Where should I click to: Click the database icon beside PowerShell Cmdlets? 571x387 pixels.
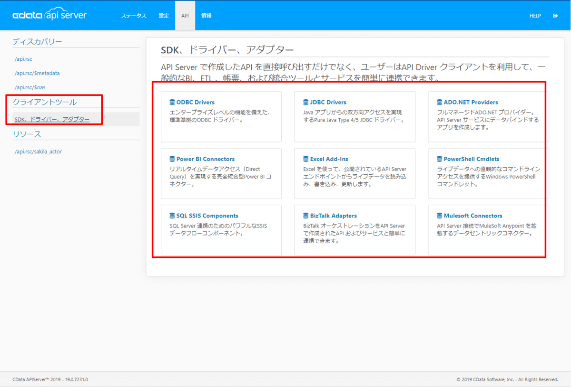point(440,159)
